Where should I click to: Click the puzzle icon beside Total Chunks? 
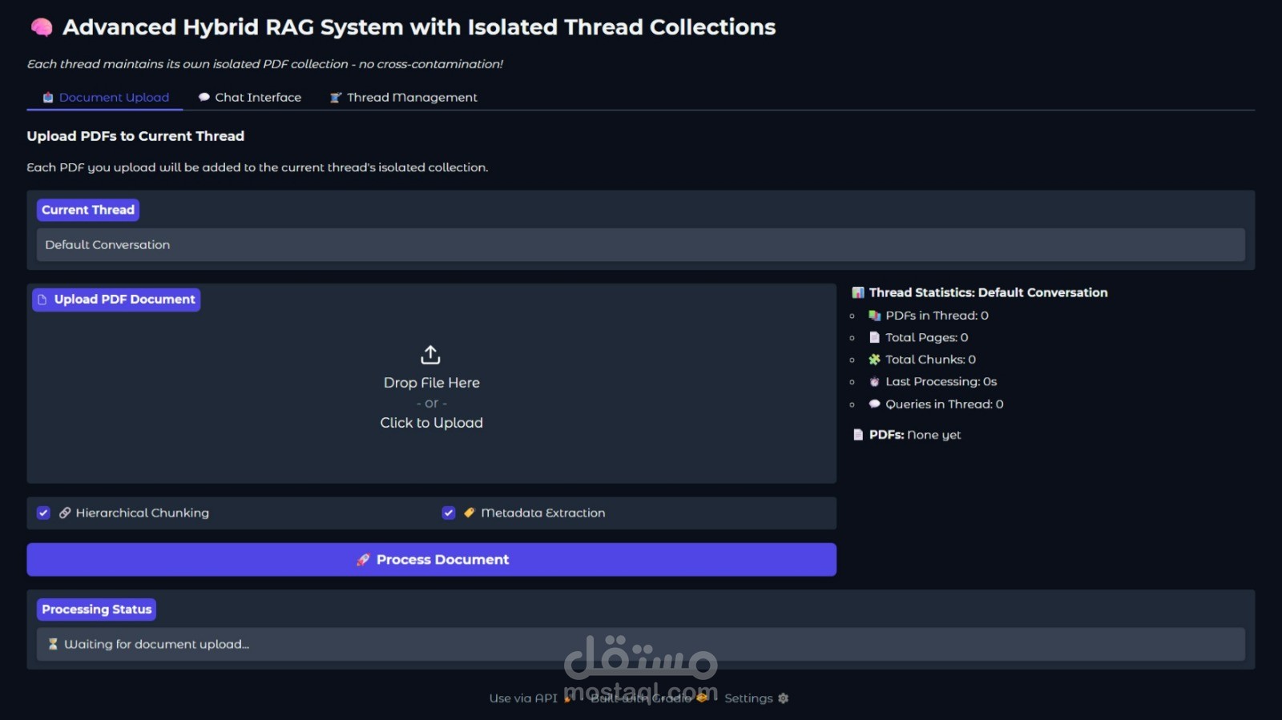click(874, 360)
